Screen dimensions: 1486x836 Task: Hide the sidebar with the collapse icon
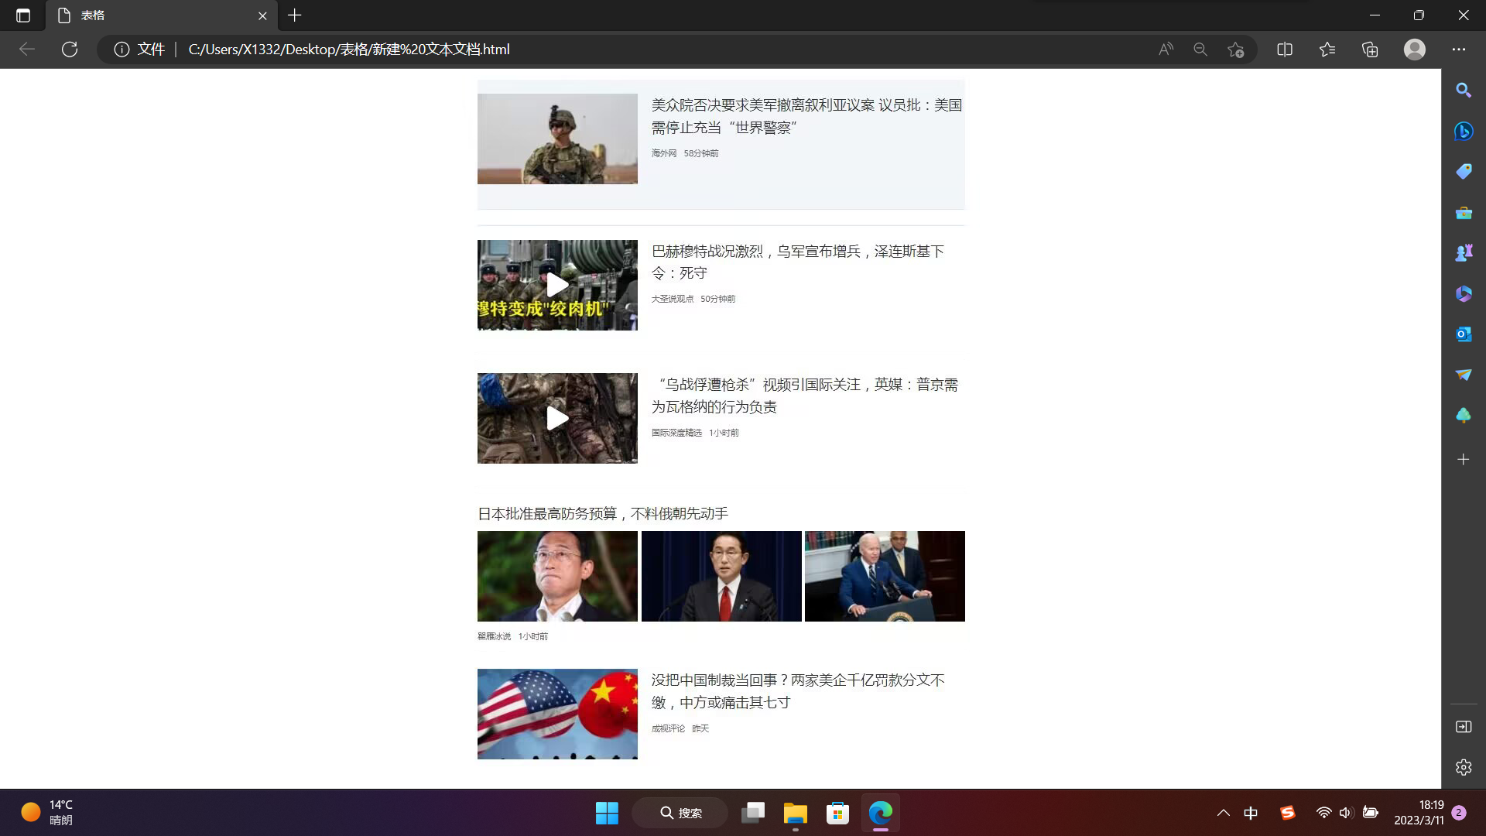1463,727
